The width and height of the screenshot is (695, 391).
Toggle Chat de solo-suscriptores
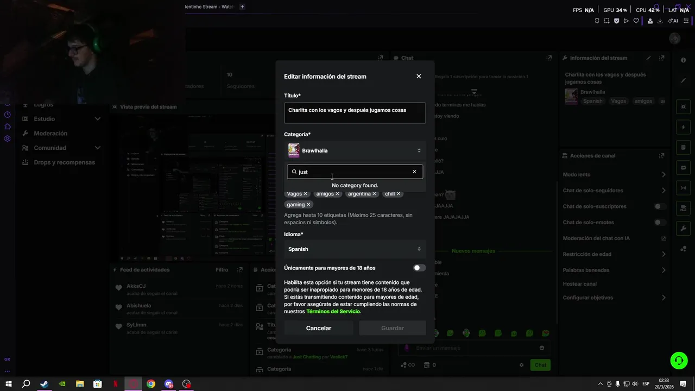(x=660, y=206)
